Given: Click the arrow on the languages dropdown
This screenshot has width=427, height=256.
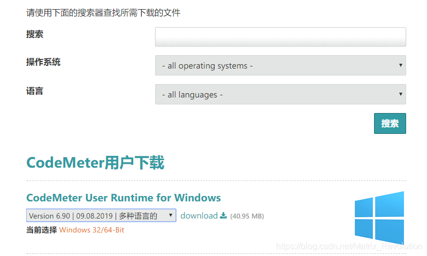Looking at the screenshot, I should (x=400, y=94).
